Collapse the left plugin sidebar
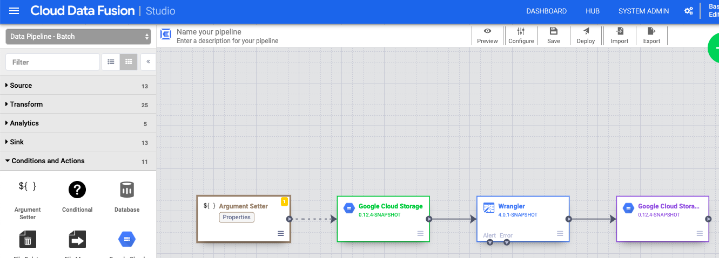 (149, 62)
